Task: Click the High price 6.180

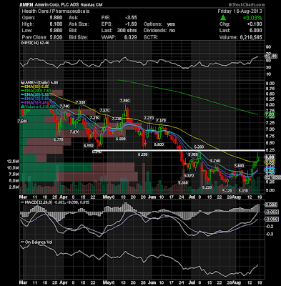Action: coord(56,24)
